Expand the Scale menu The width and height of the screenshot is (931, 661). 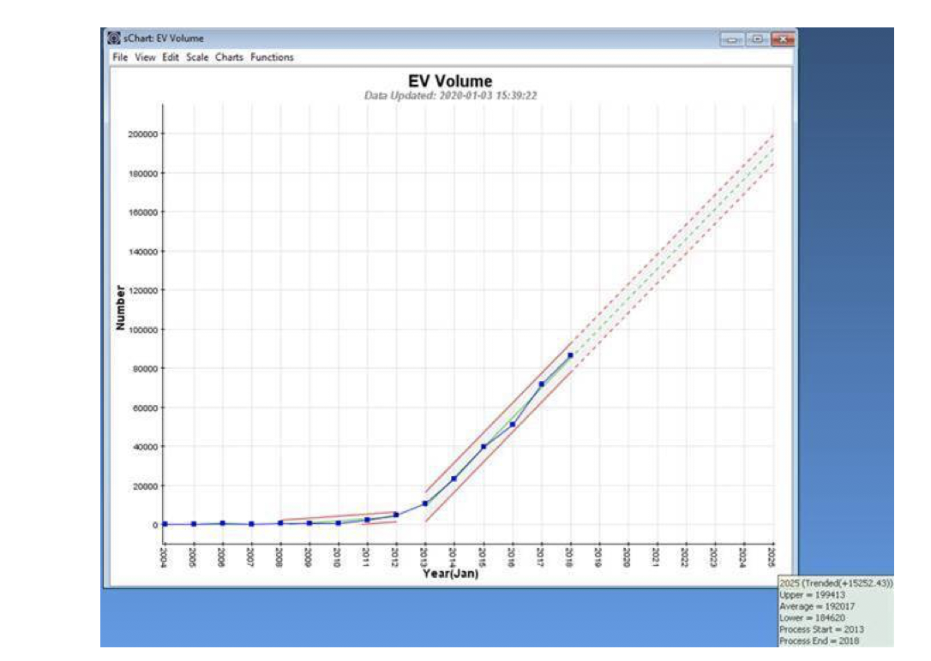pyautogui.click(x=197, y=57)
